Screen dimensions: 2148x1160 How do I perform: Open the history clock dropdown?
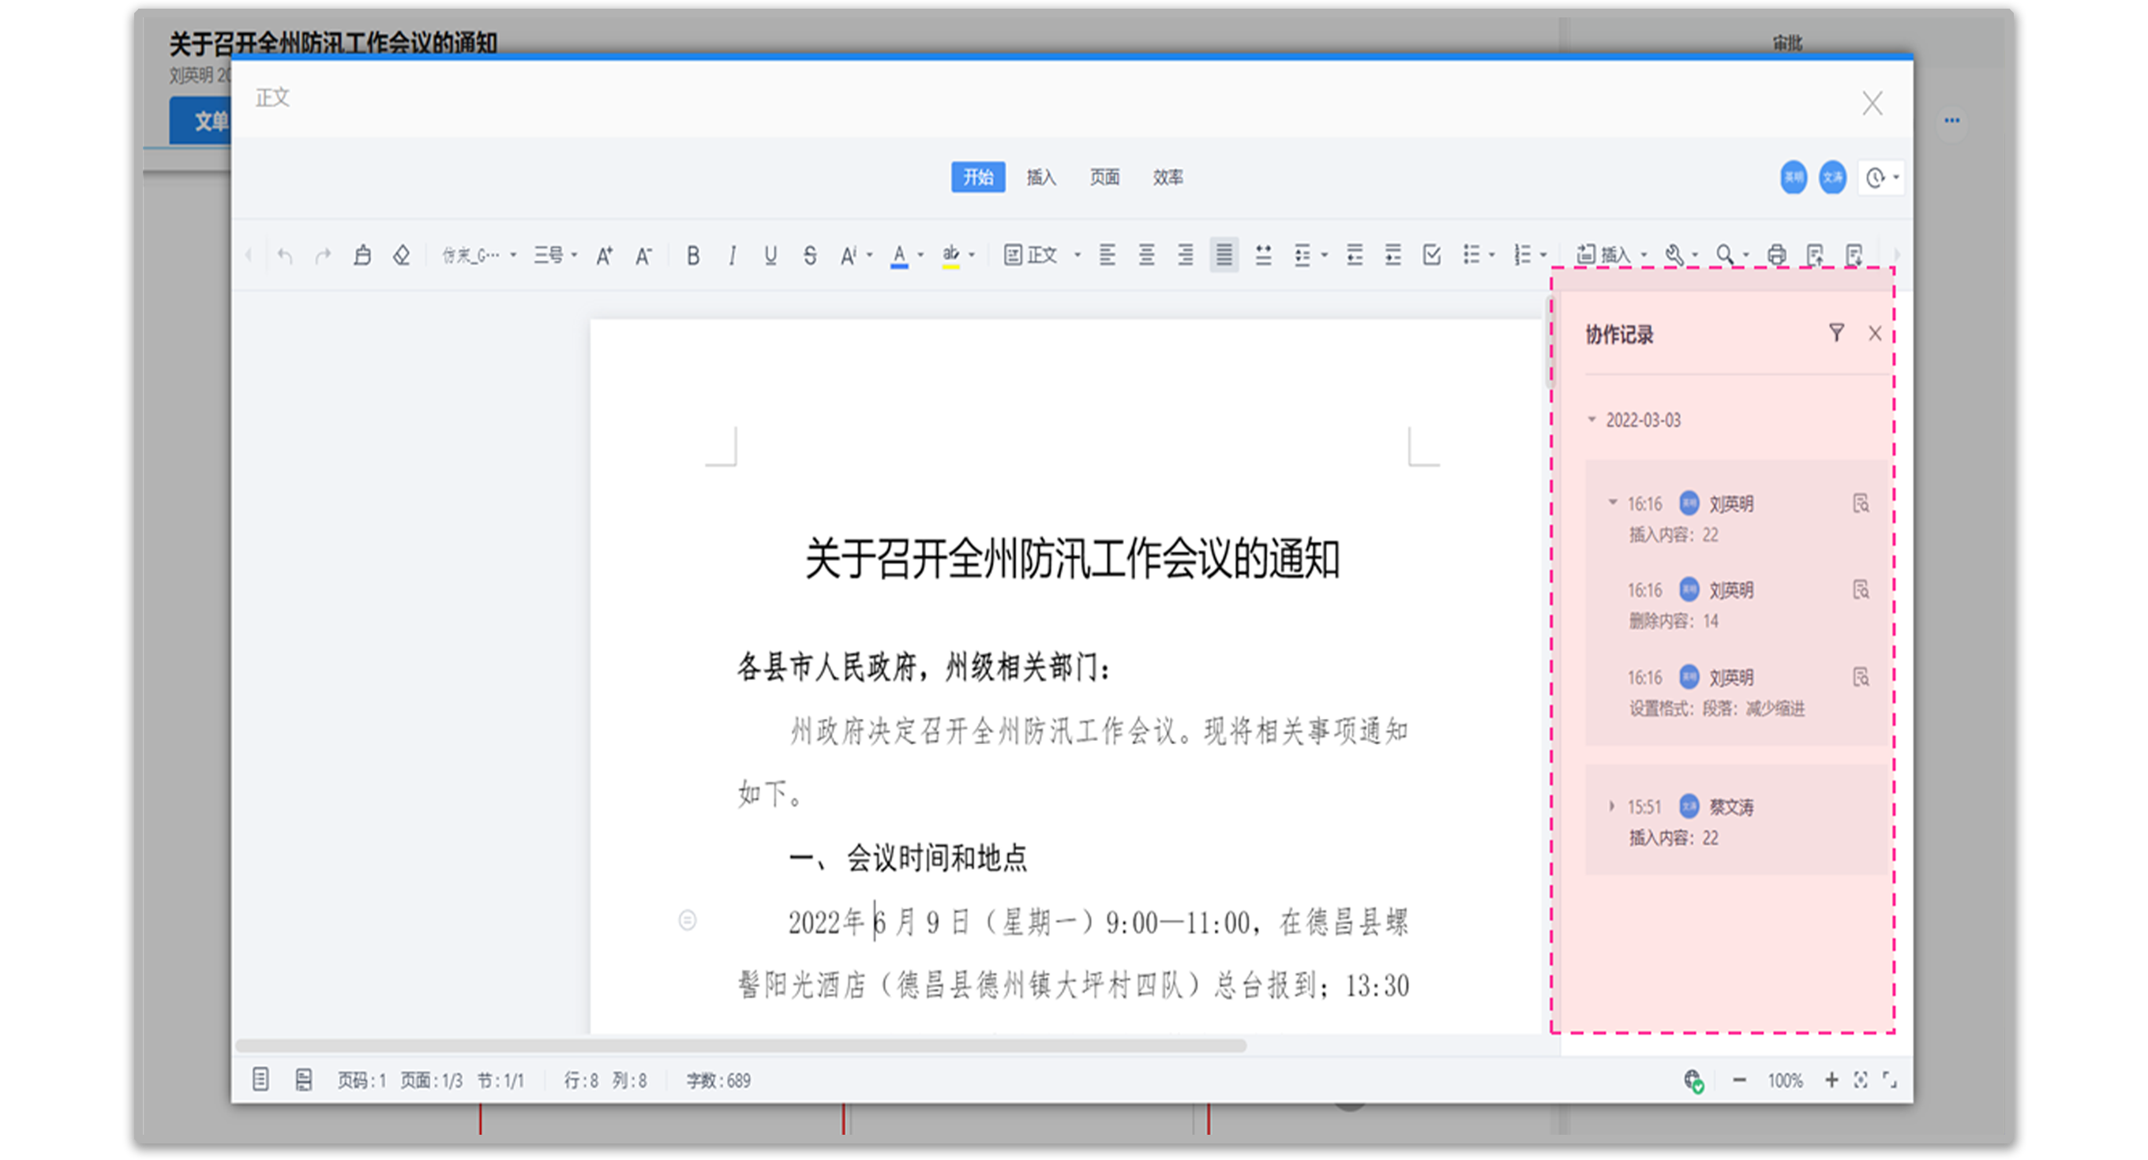click(x=1881, y=177)
